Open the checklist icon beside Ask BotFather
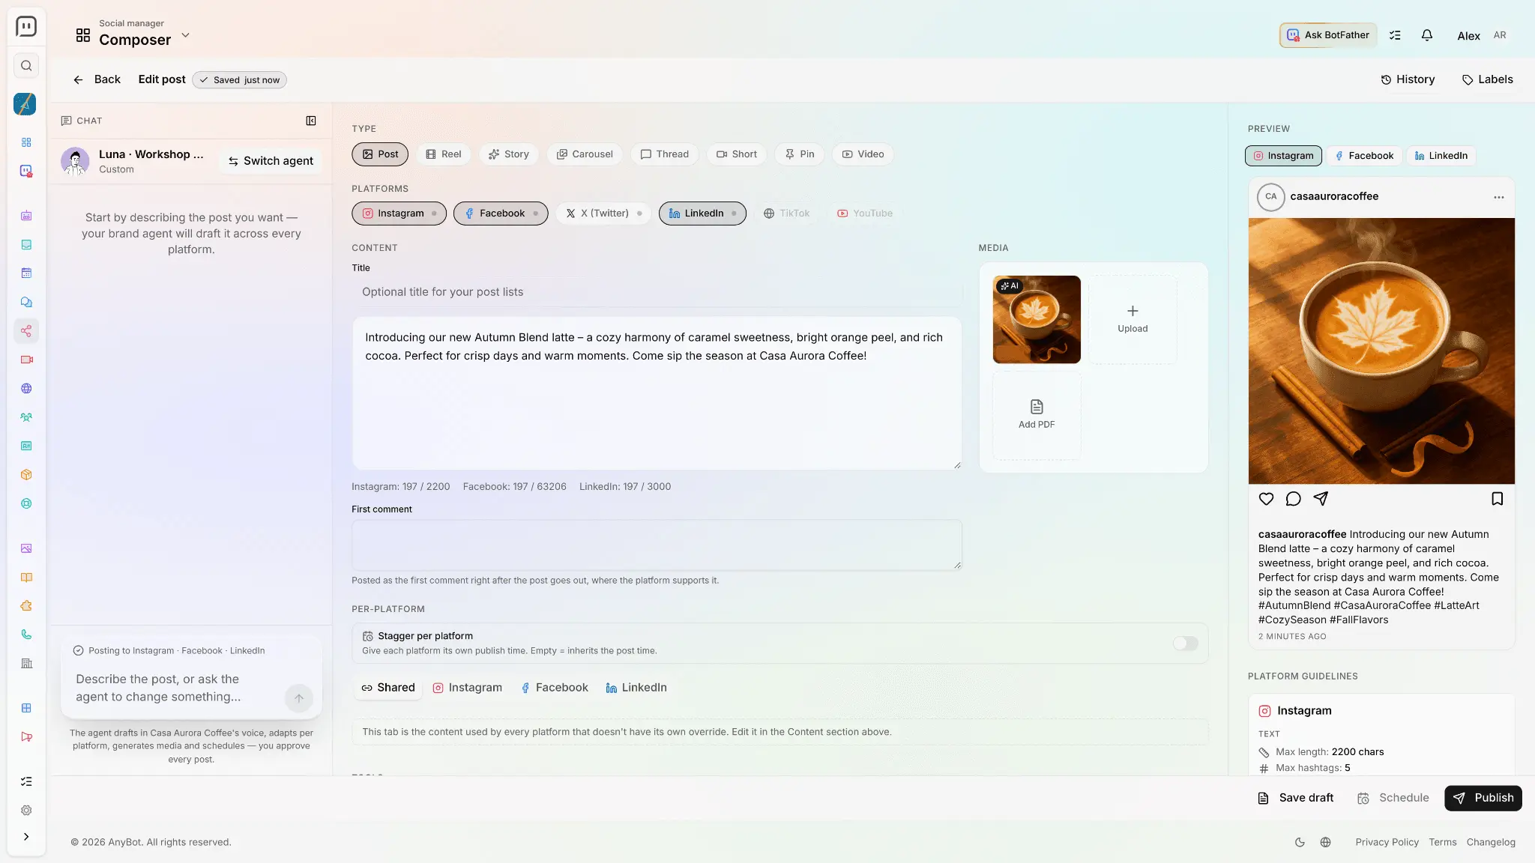The height and width of the screenshot is (863, 1535). pos(1395,35)
